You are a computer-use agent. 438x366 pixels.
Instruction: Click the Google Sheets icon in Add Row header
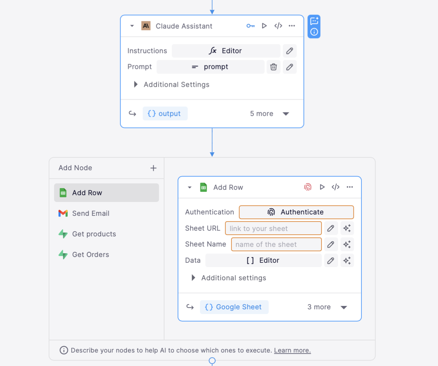pyautogui.click(x=203, y=187)
